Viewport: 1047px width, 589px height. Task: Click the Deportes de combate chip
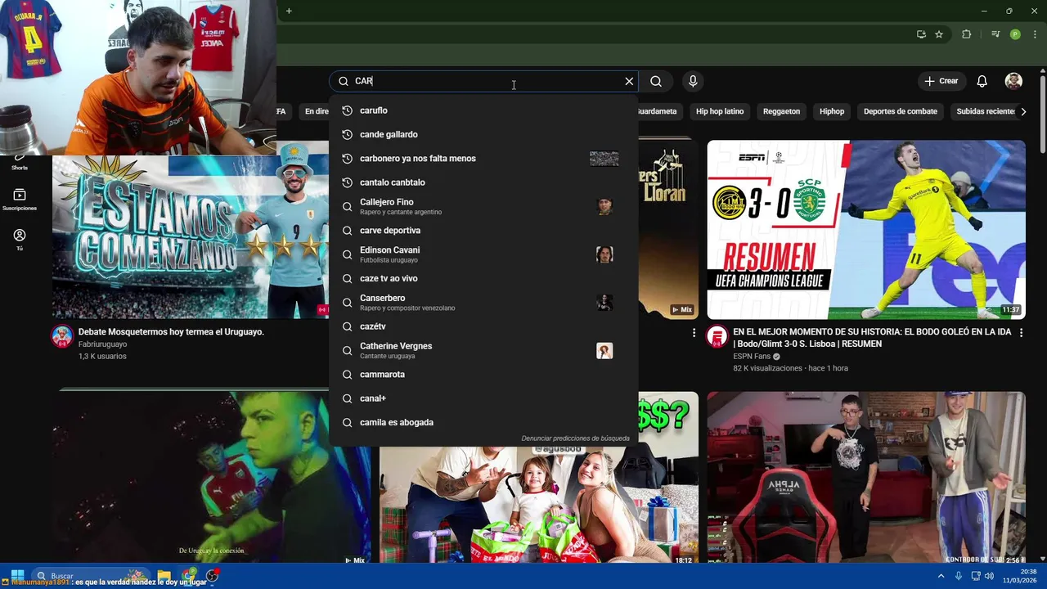point(901,111)
